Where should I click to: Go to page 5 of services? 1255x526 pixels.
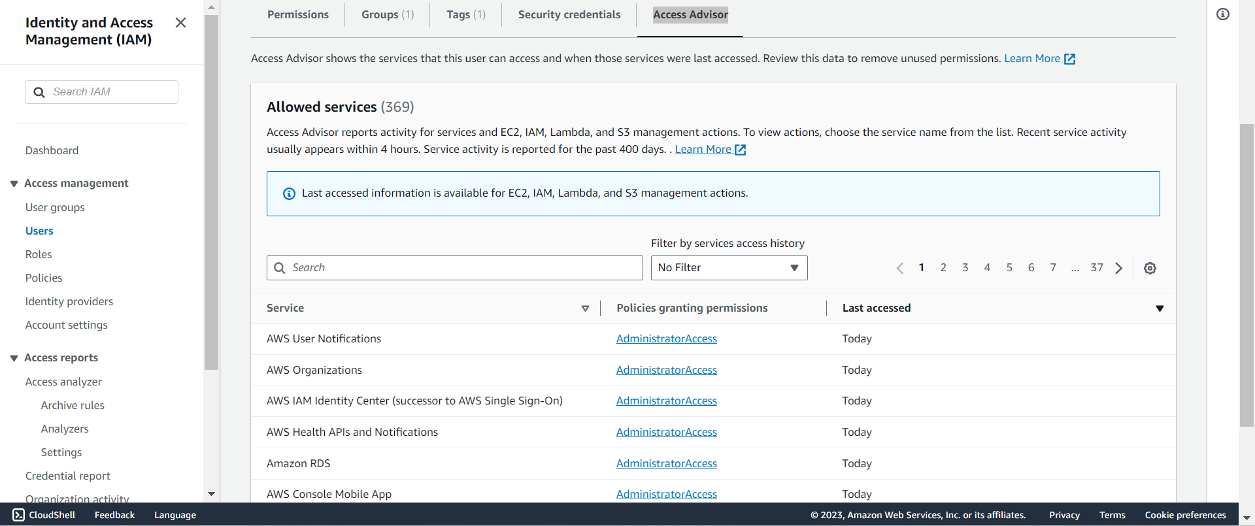[1009, 267]
